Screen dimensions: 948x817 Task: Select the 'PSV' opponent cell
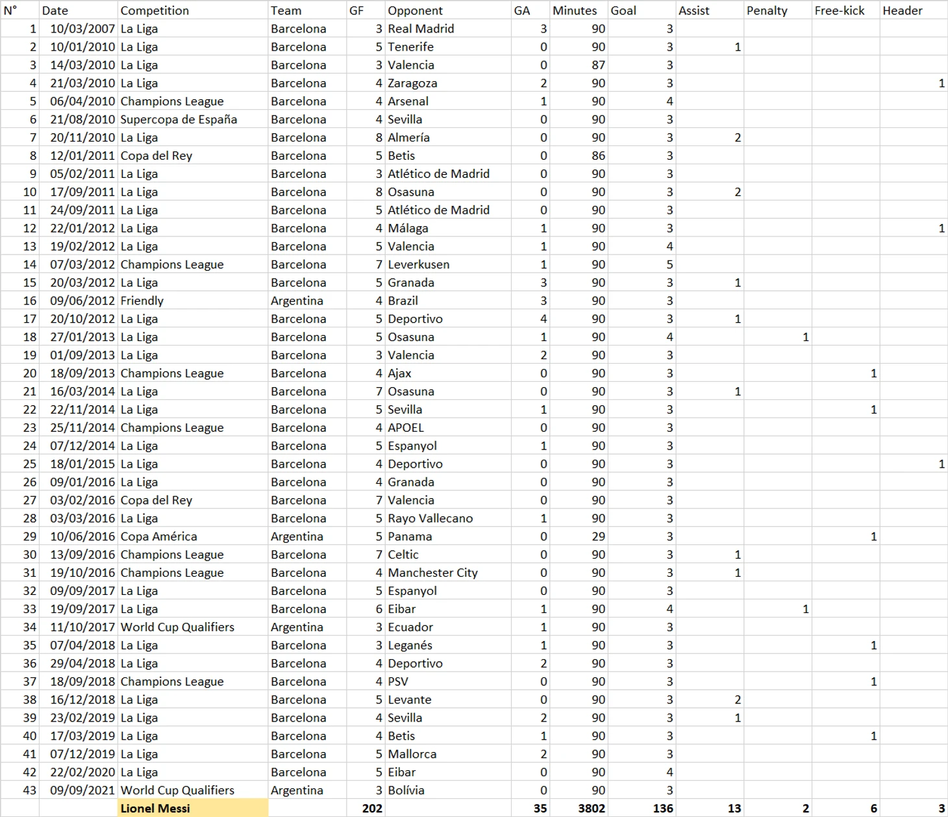[x=448, y=681]
